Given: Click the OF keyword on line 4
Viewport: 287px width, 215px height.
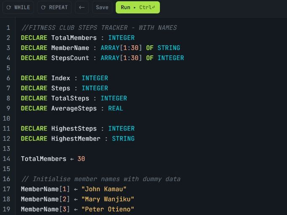Looking at the screenshot, I should click(x=150, y=58).
